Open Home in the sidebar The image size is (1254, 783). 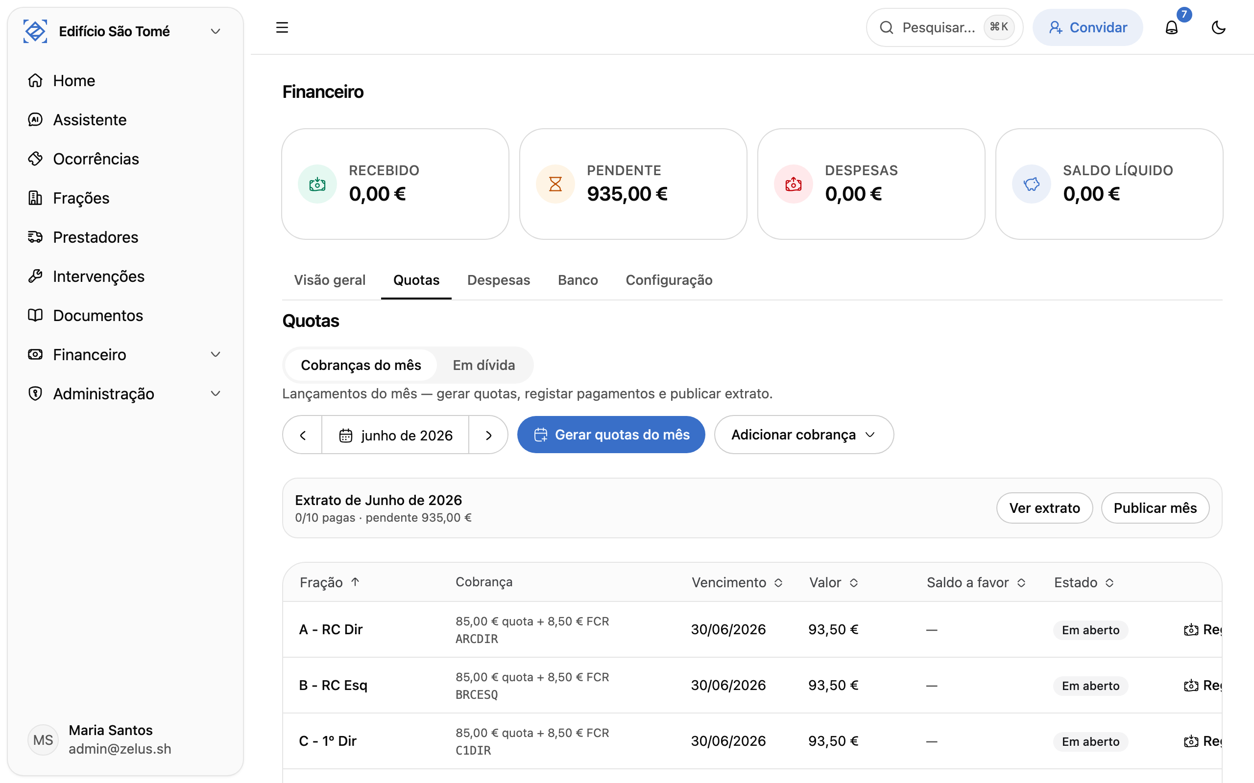(x=125, y=80)
